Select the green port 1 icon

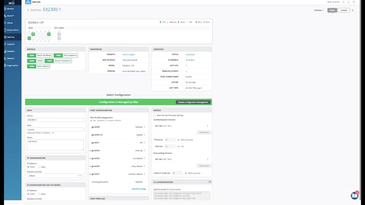coord(29,38)
